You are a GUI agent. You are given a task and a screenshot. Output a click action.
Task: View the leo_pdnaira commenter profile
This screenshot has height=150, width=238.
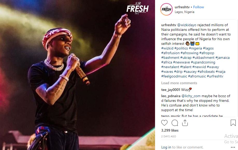(x=171, y=96)
